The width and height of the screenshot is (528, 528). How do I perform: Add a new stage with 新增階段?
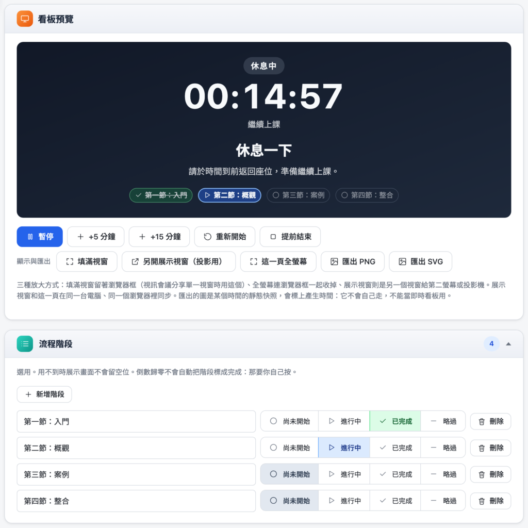pos(44,394)
